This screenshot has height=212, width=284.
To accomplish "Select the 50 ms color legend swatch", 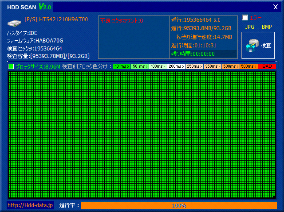I will (x=140, y=66).
